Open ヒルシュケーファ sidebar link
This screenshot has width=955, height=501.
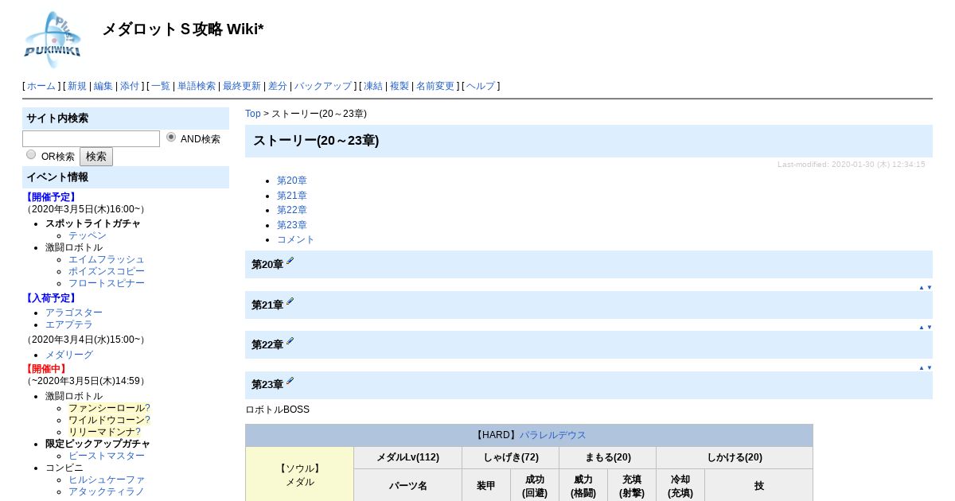tap(107, 480)
